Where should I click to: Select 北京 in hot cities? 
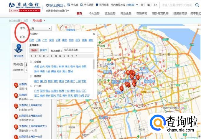coord(32,40)
